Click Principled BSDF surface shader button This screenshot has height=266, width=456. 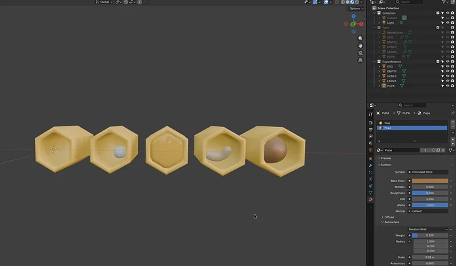428,172
